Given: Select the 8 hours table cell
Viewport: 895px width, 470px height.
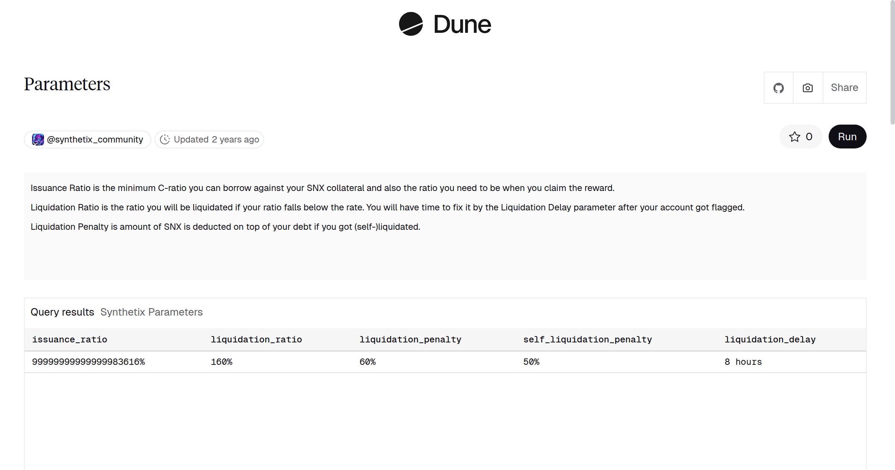Looking at the screenshot, I should [743, 362].
